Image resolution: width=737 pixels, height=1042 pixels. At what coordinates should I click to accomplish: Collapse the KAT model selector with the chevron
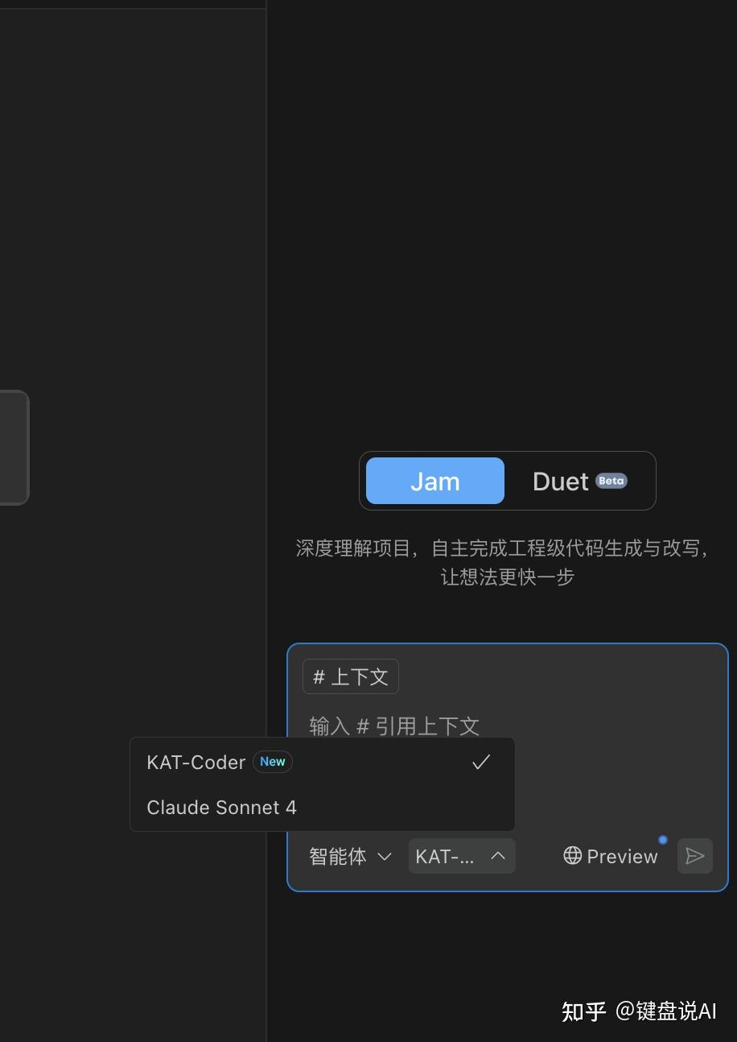coord(498,856)
